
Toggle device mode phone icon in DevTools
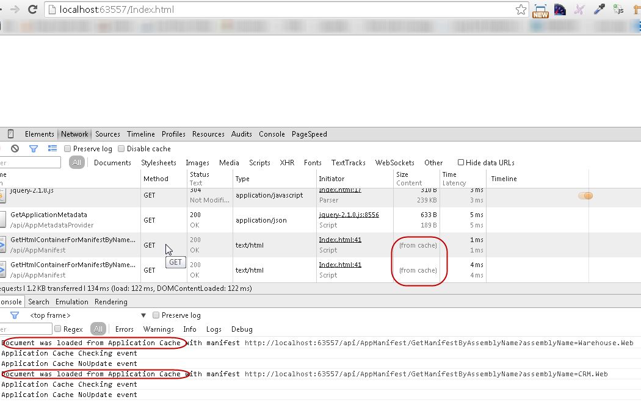tap(11, 134)
